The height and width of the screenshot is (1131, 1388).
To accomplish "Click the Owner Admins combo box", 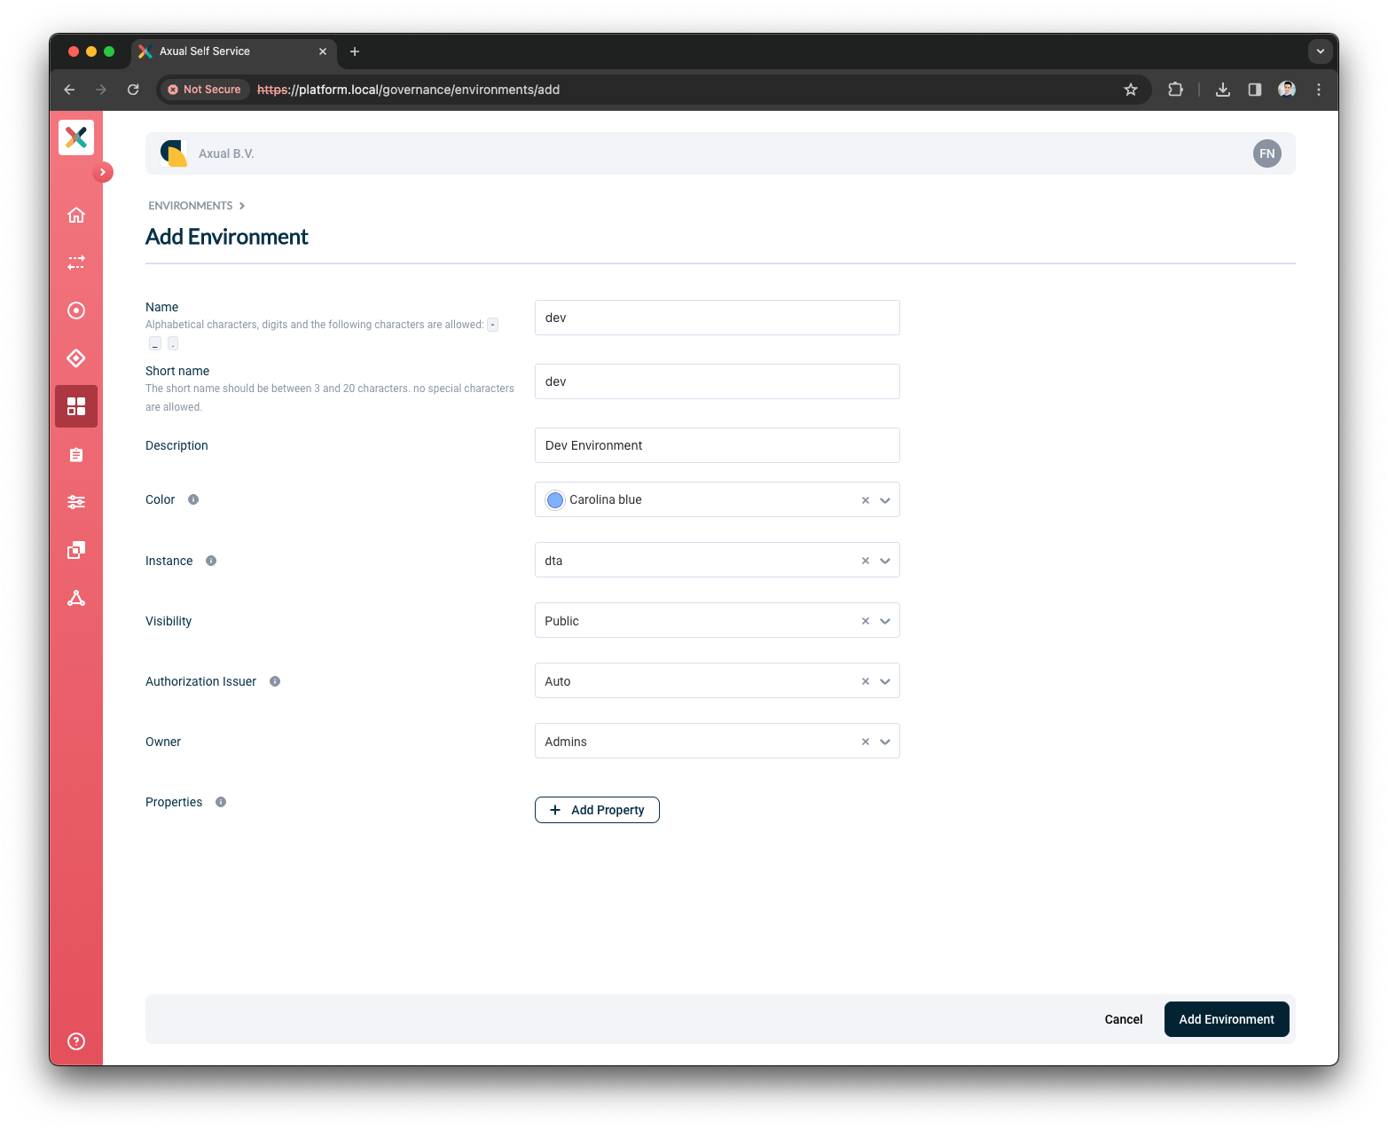I will pos(717,742).
